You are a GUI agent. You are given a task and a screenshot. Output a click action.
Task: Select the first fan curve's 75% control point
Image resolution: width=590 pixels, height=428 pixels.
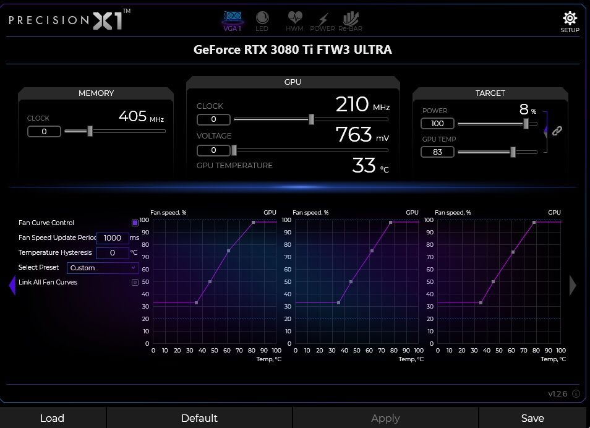coord(229,250)
